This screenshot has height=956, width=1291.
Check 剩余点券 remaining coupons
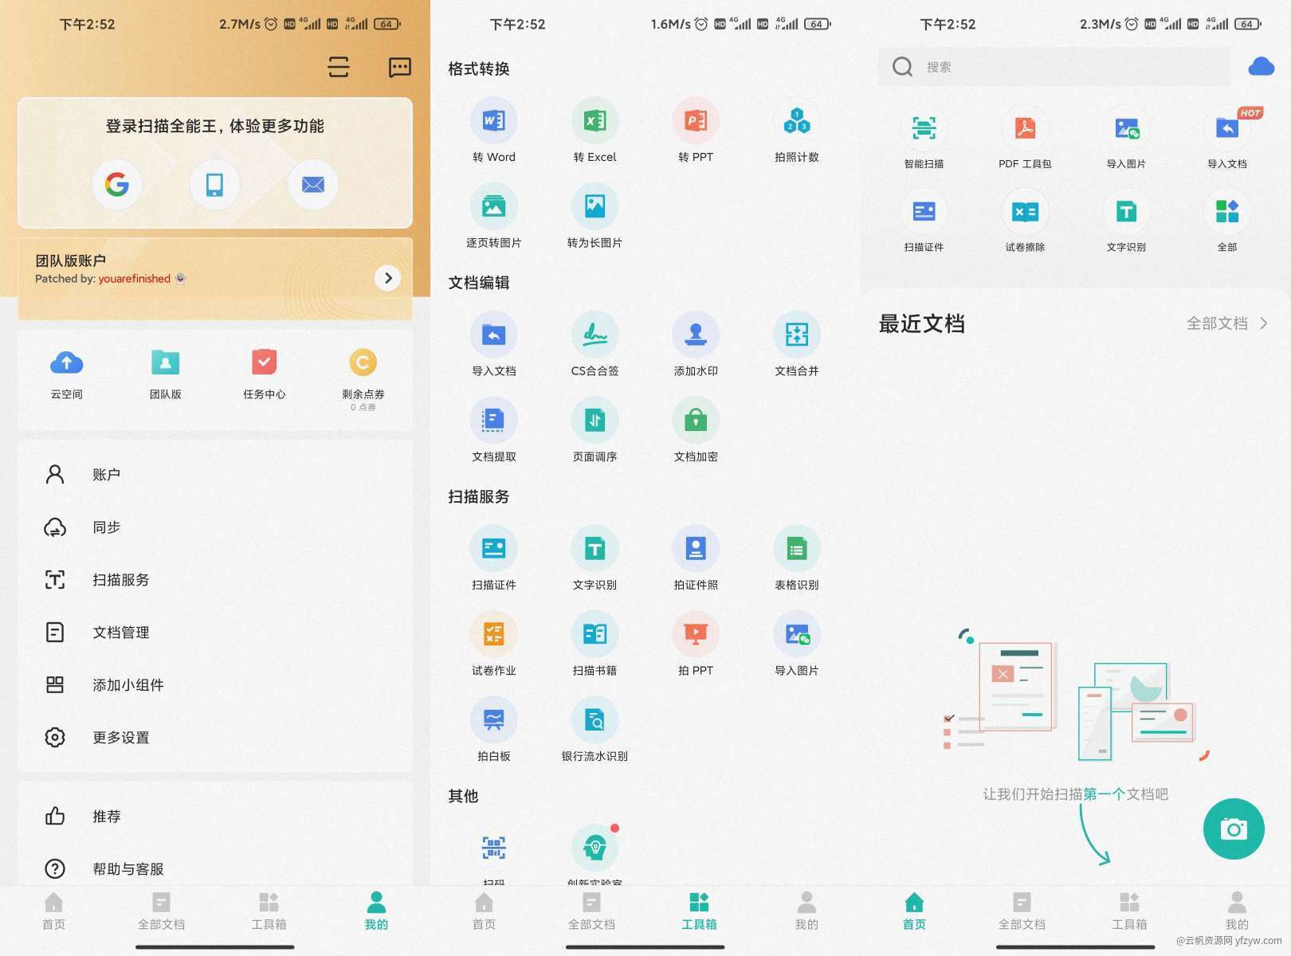tap(363, 378)
